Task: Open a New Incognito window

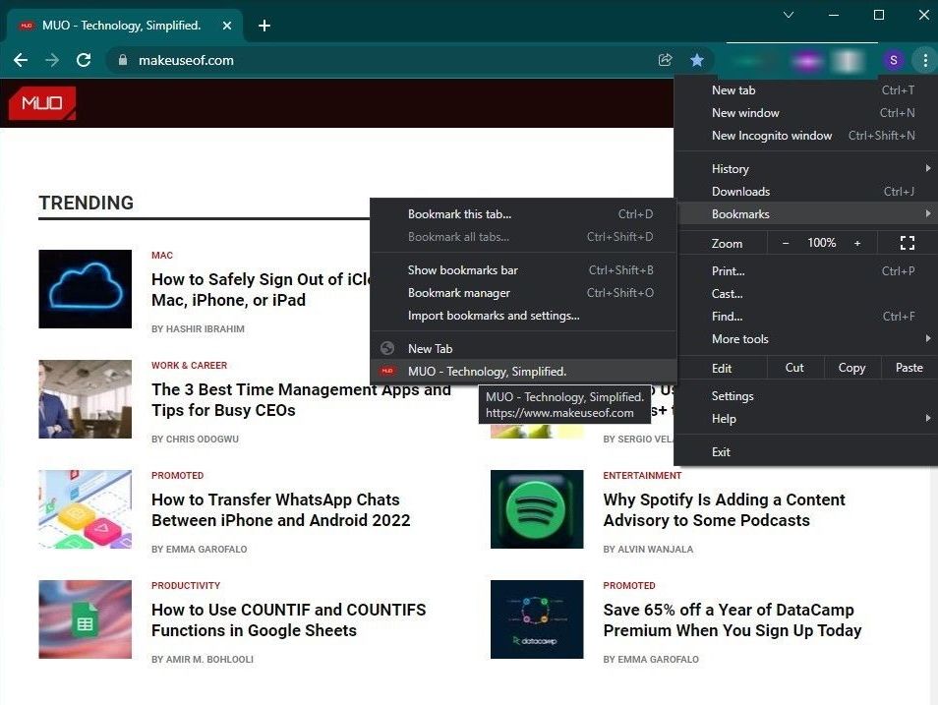Action: pyautogui.click(x=806, y=136)
